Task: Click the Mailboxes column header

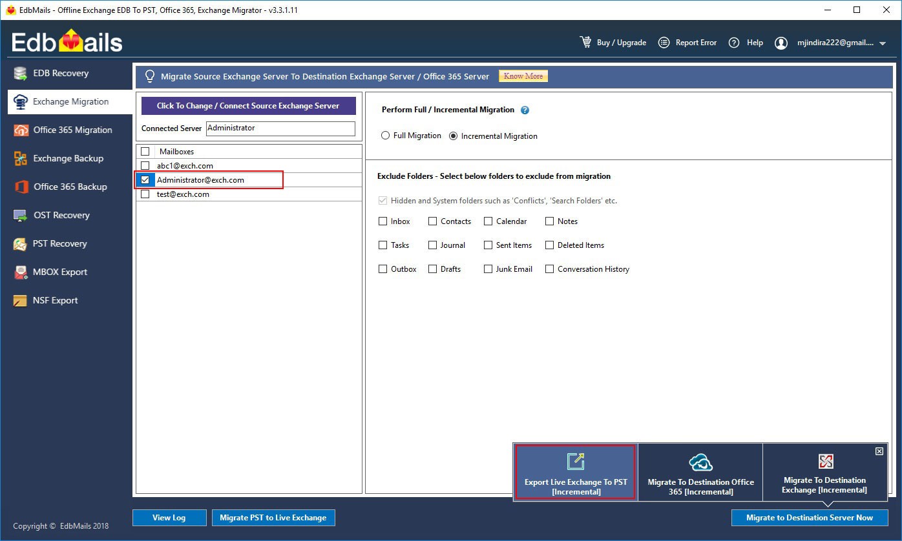Action: [176, 152]
